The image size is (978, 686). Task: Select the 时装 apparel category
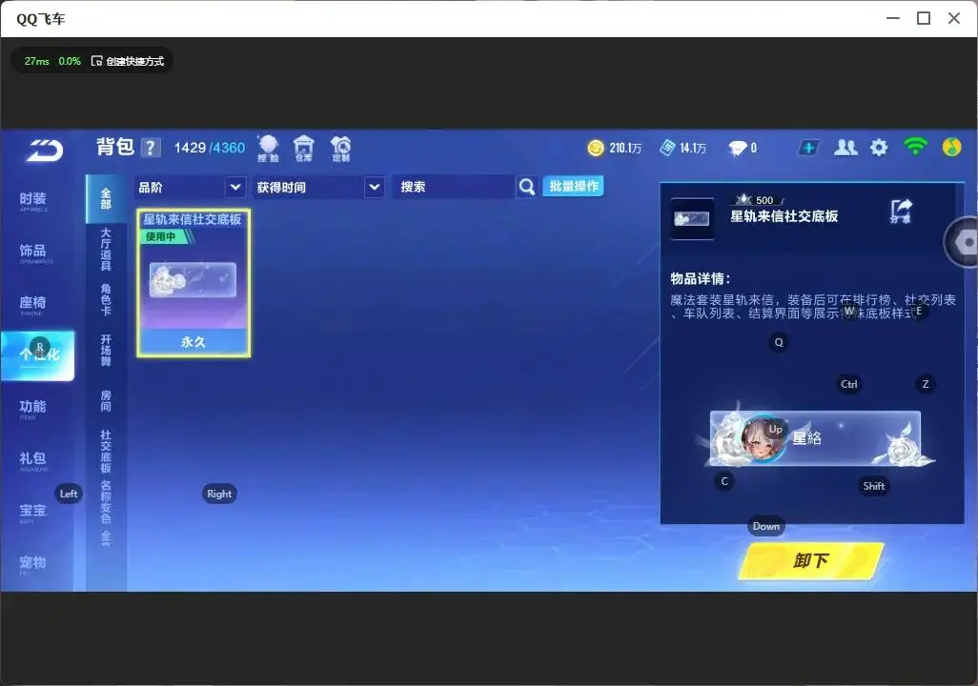point(33,200)
